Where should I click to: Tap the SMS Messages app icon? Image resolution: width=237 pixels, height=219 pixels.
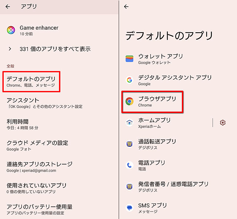tap(129, 208)
